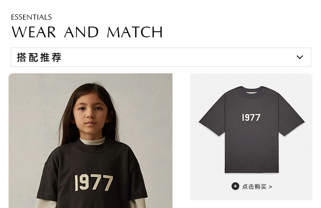Screen dimensions: 321x208
Task: Click the WEAR AND MATCH heading
Action: pos(87,32)
